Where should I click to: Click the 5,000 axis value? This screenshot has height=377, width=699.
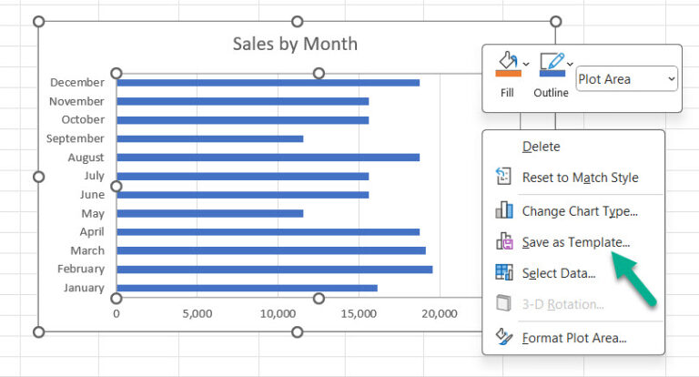pos(197,313)
